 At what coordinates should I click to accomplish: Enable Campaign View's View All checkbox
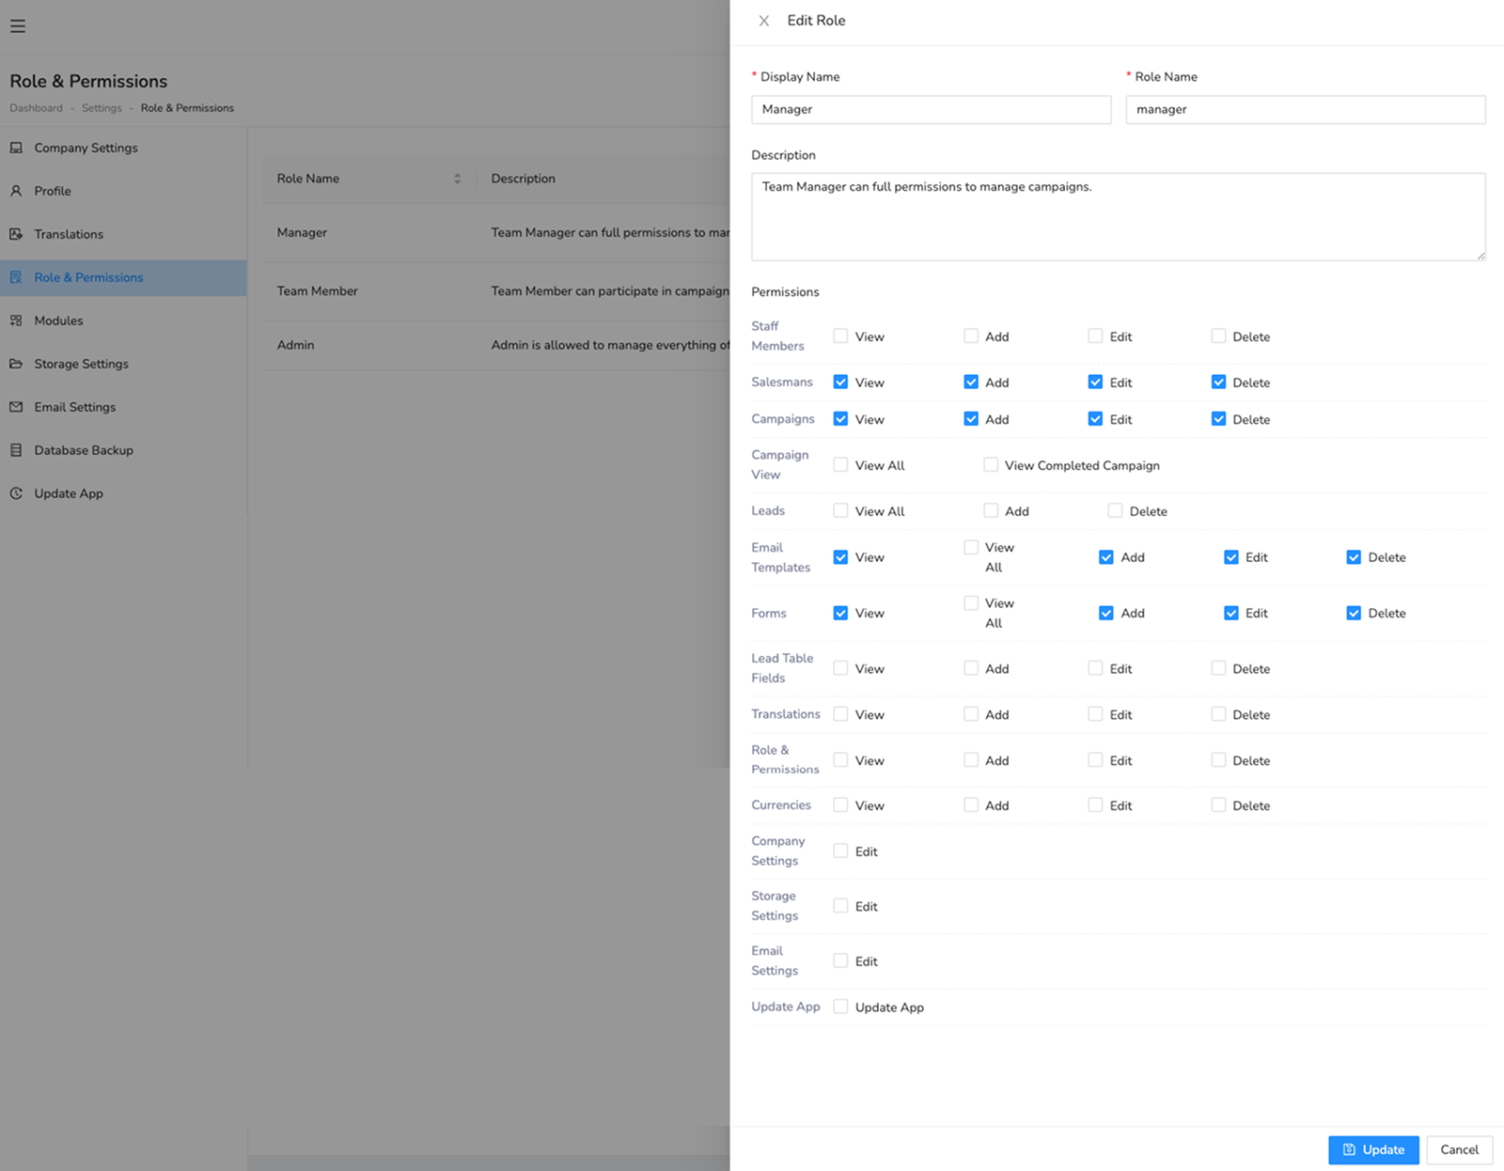[840, 464]
